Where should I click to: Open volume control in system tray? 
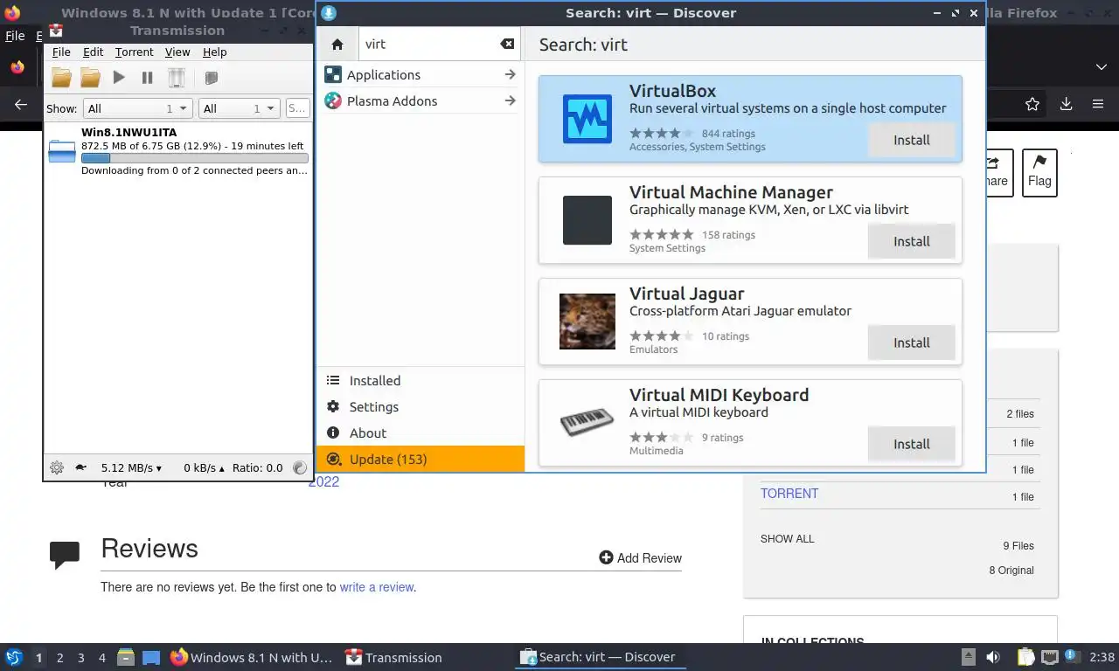(993, 657)
